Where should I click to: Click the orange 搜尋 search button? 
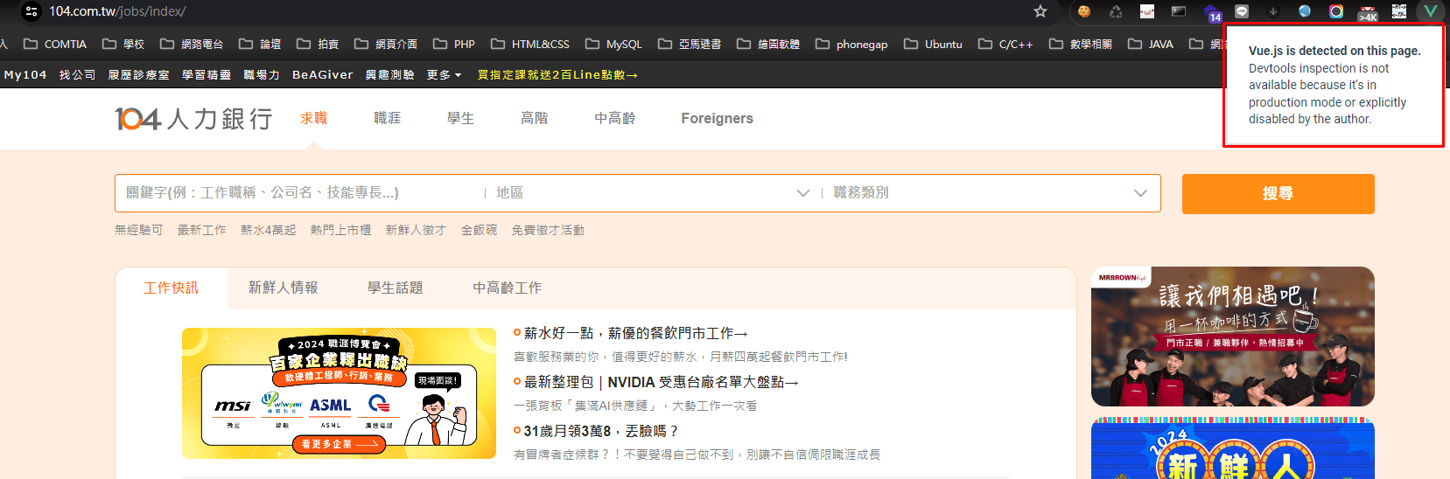[x=1278, y=193]
